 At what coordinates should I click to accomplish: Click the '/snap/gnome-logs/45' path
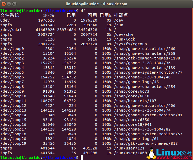[136, 82]
